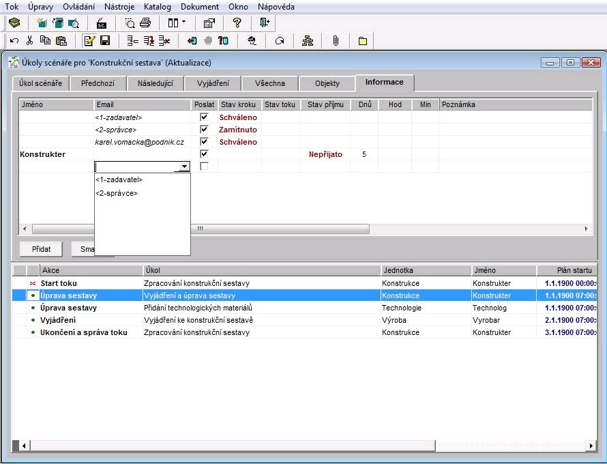Click the insert row icon

click(x=133, y=41)
